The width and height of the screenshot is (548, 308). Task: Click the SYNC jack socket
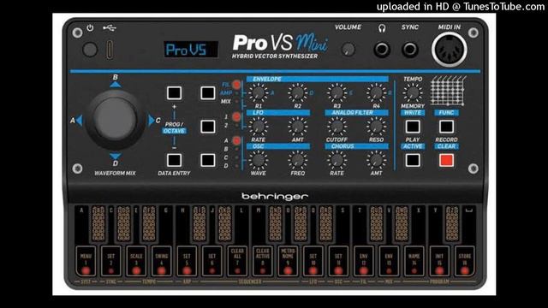pos(410,50)
